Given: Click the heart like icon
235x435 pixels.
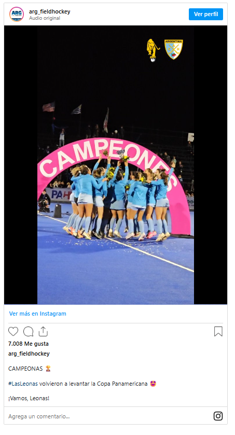Looking at the screenshot, I should (13, 332).
